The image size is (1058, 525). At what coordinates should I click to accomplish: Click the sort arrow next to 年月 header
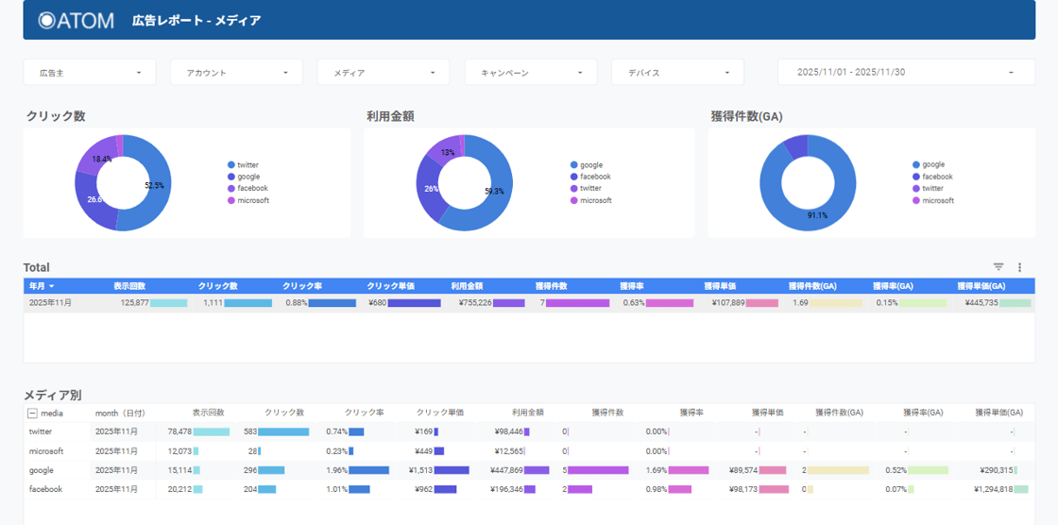[x=52, y=286]
